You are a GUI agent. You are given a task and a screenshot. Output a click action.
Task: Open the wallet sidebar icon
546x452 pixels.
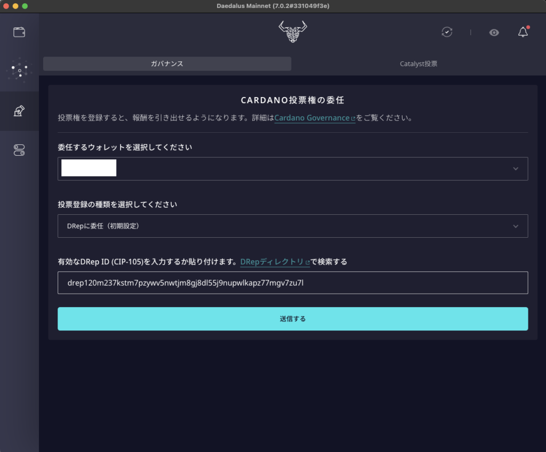19,31
